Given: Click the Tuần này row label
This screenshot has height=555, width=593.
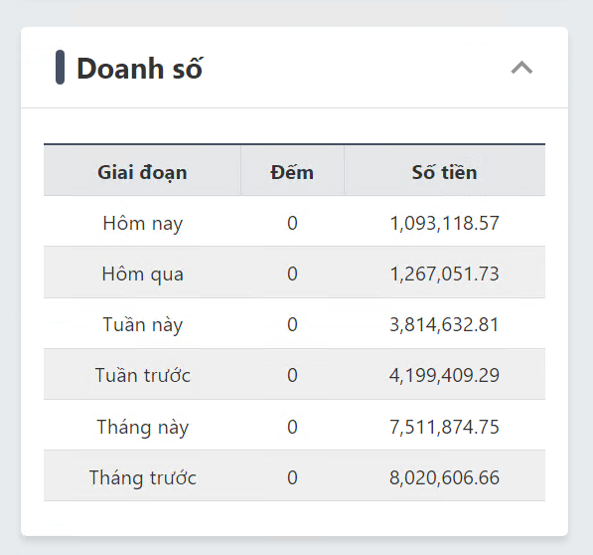Looking at the screenshot, I should coord(143,324).
